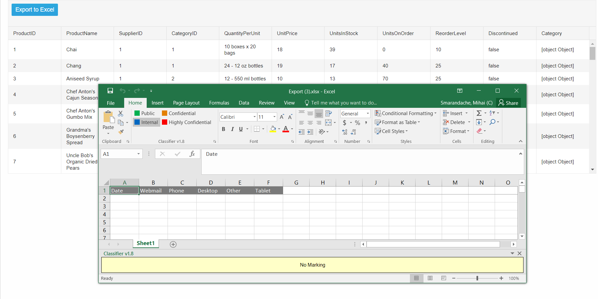Change text orientation in the Alignment group

(x=322, y=132)
